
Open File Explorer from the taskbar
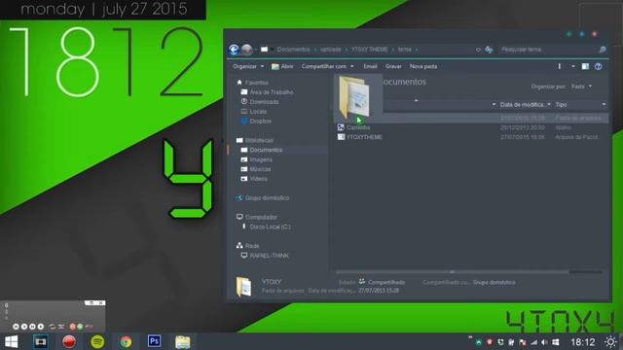(183, 341)
